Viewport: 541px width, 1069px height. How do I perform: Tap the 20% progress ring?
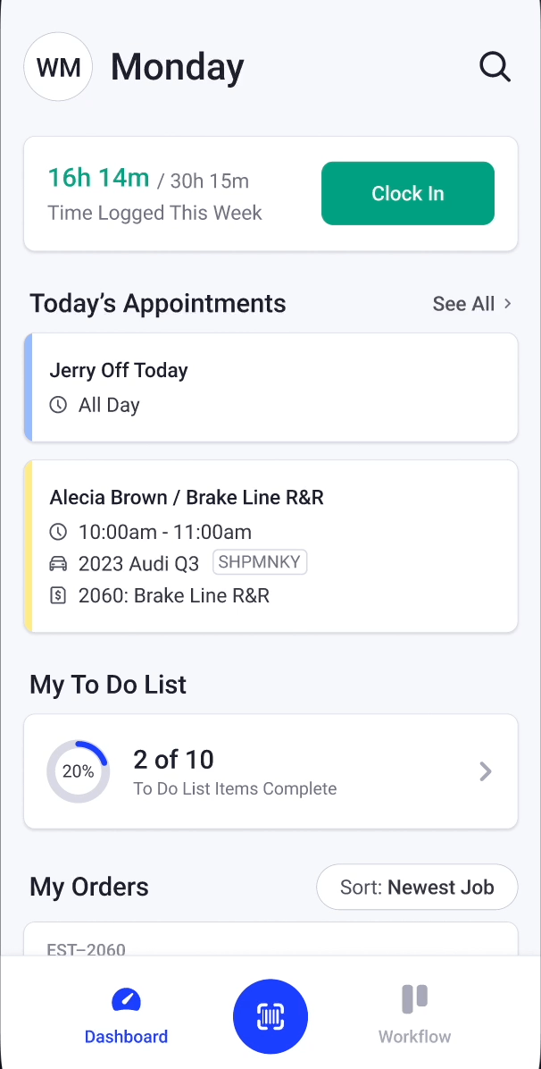[x=78, y=771]
